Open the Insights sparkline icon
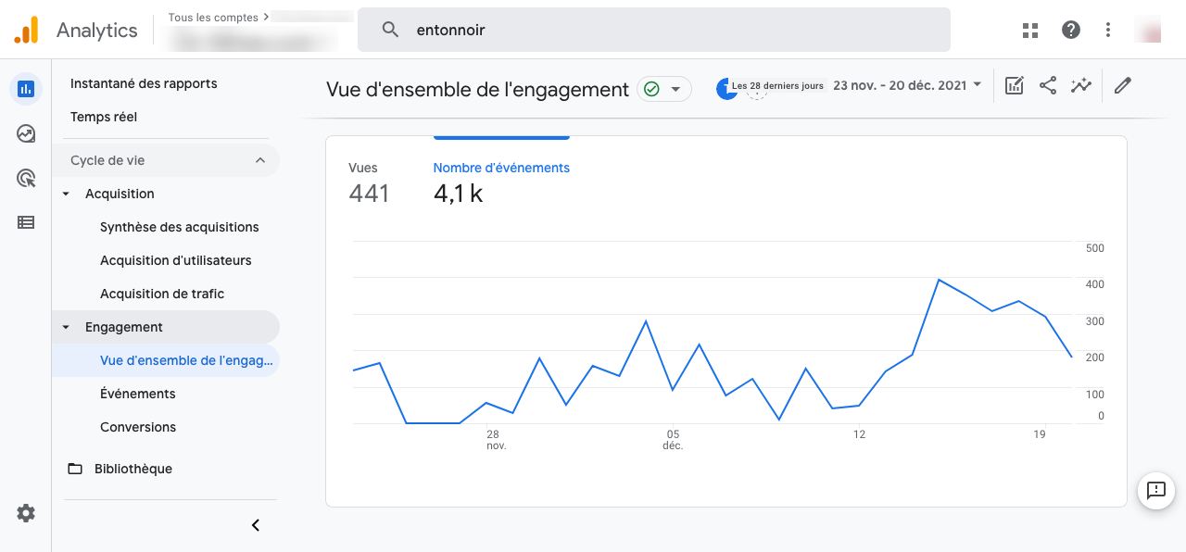This screenshot has width=1186, height=552. tap(1081, 86)
